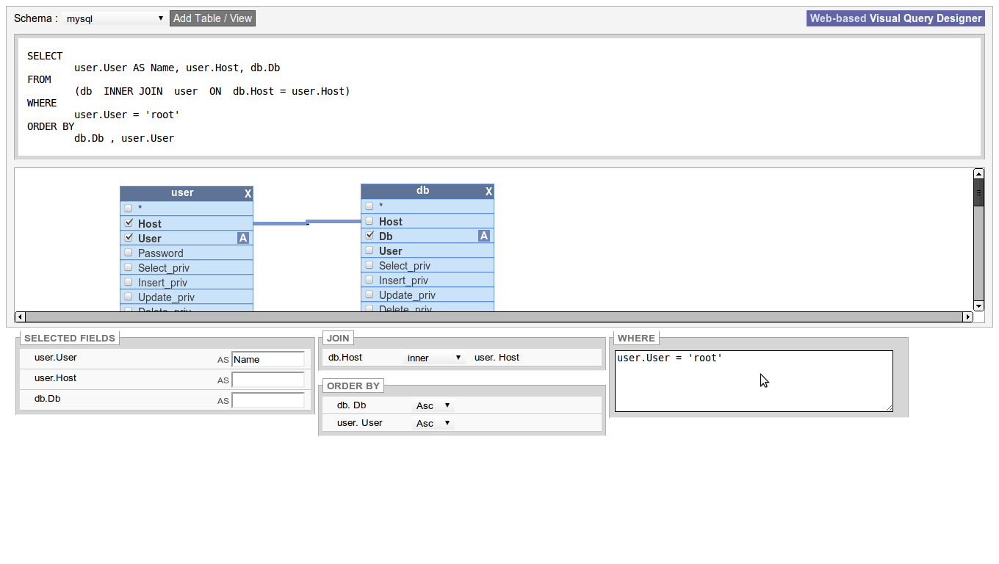Open the Asc dropdown for user.User ordering
The height and width of the screenshot is (564, 999).
click(433, 423)
